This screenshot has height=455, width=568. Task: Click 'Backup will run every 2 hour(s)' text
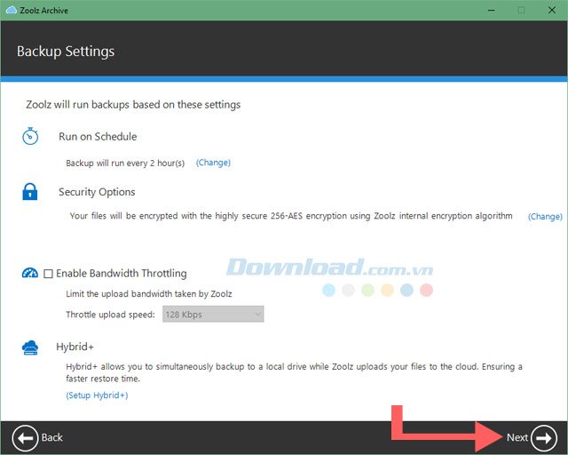(x=125, y=163)
